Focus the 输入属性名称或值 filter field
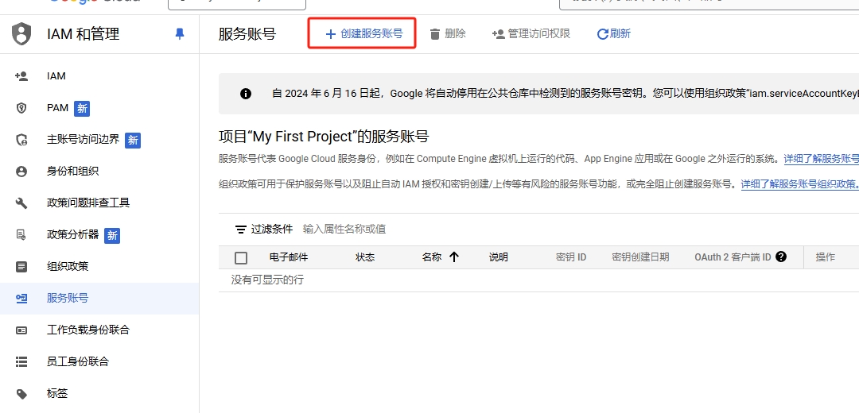The width and height of the screenshot is (859, 413). [344, 230]
